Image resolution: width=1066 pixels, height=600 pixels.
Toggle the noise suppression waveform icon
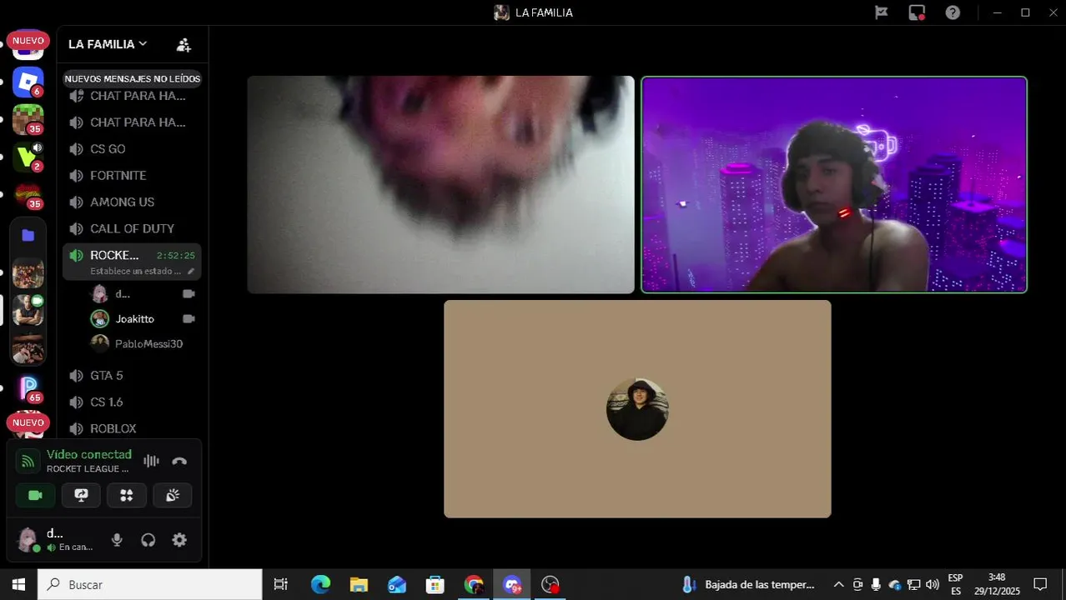(151, 461)
